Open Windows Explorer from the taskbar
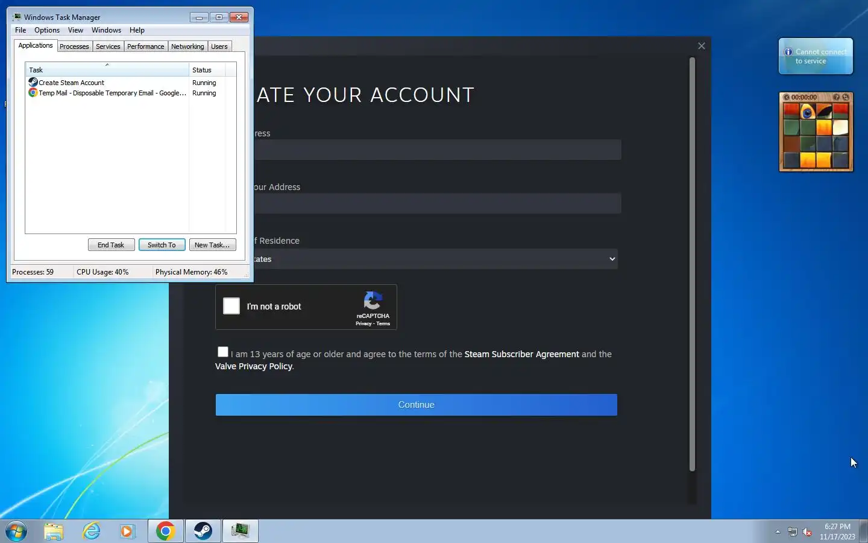This screenshot has width=868, height=543. [x=54, y=531]
